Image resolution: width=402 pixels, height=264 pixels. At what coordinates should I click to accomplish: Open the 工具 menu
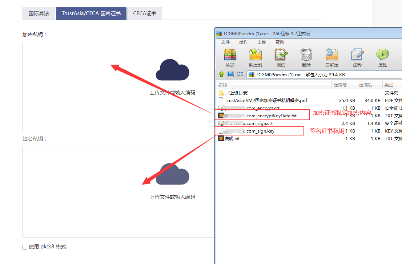tap(262, 42)
